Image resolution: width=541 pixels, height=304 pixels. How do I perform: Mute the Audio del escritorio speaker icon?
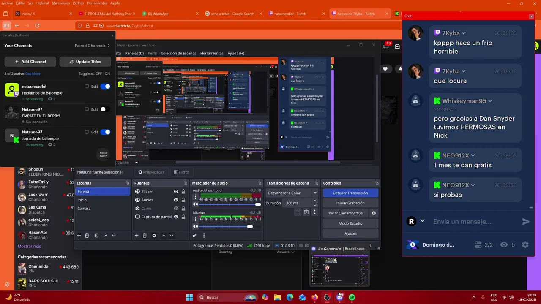(x=195, y=204)
